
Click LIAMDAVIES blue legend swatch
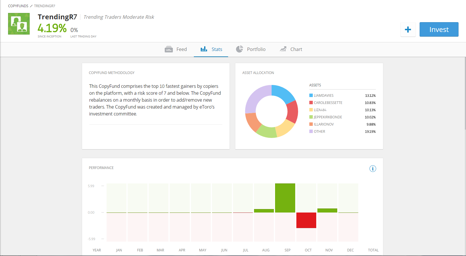[x=311, y=95]
